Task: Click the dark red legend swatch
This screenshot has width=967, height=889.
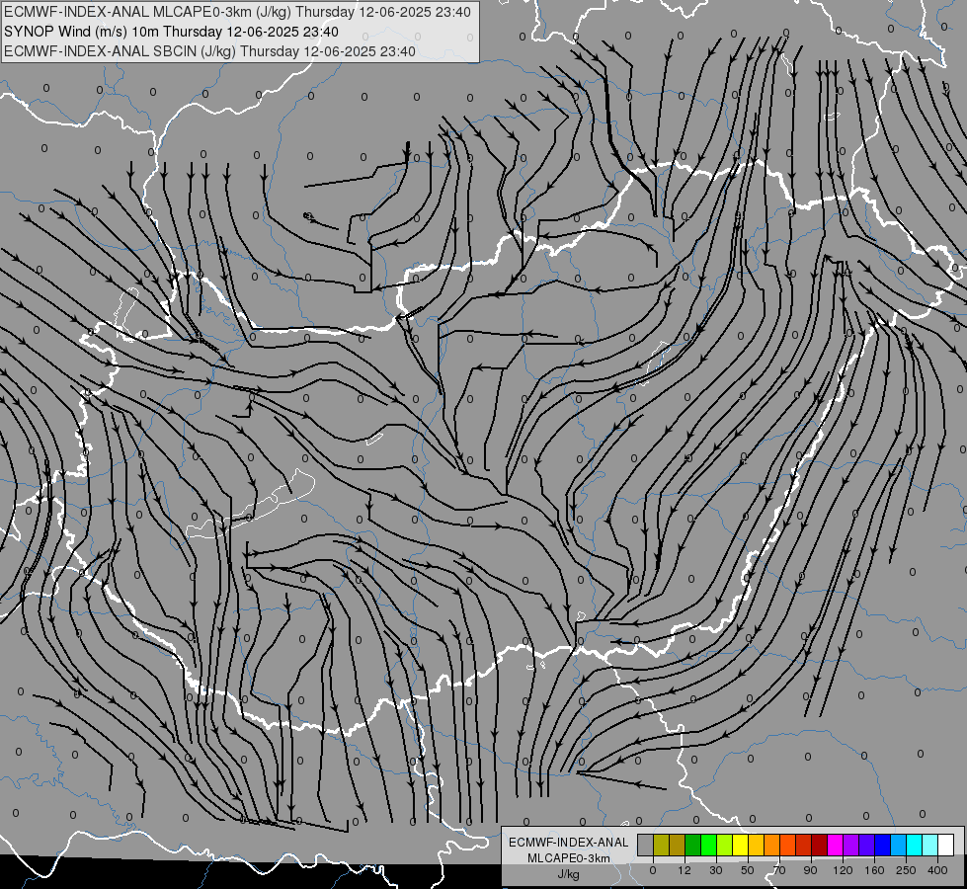Action: pyautogui.click(x=819, y=846)
